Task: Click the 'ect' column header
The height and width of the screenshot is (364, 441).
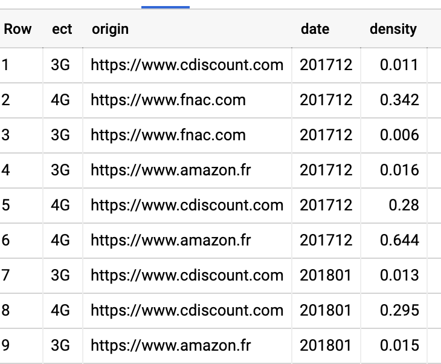Action: tap(62, 29)
